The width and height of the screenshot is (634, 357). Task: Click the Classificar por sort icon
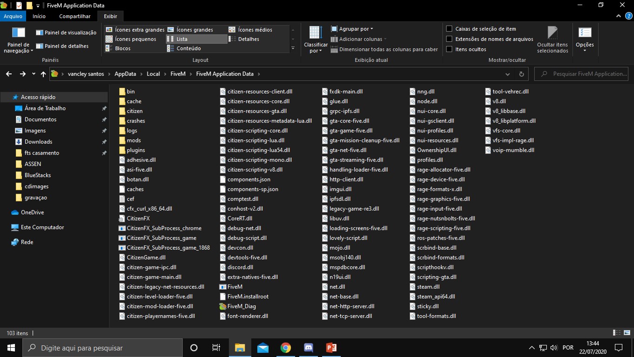point(316,32)
